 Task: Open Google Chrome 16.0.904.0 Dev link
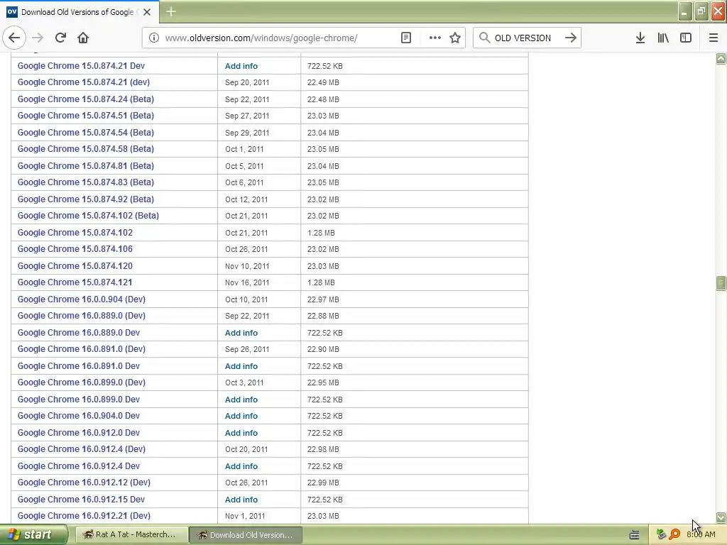click(79, 416)
